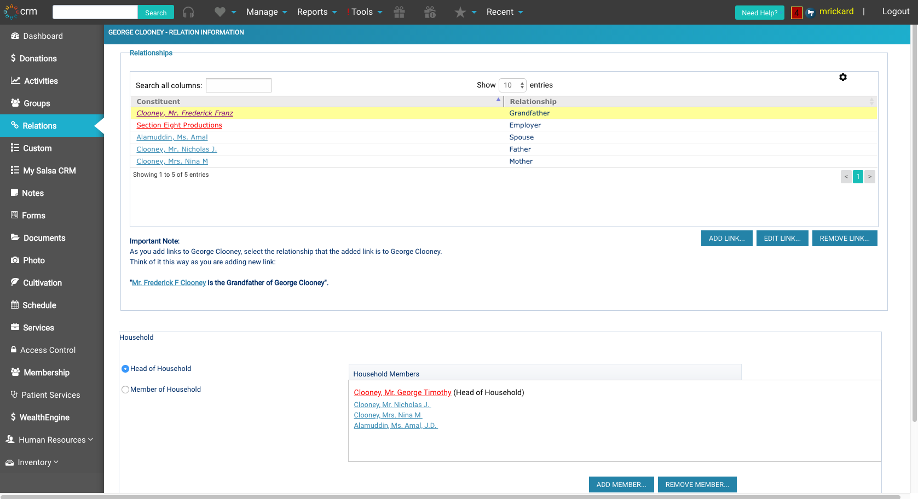
Task: Click the gift with plus icon
Action: [x=430, y=12]
